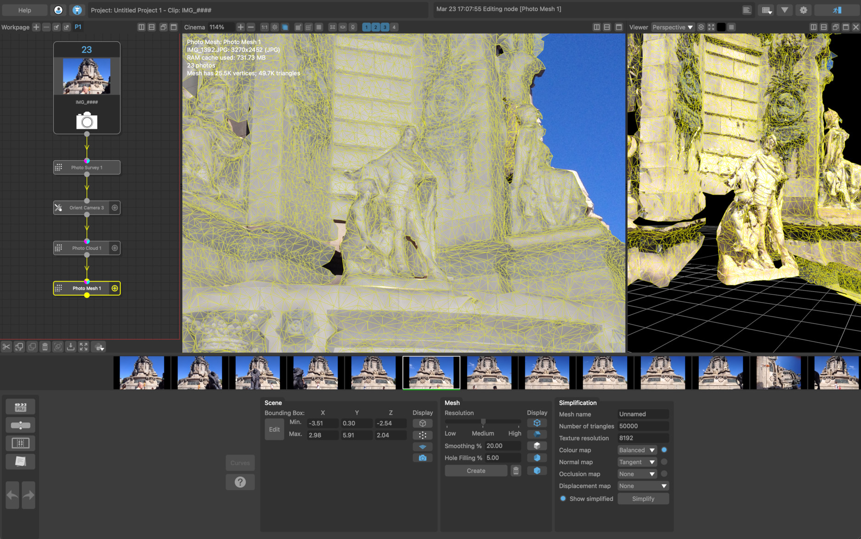Click the Simplify button

tap(643, 499)
